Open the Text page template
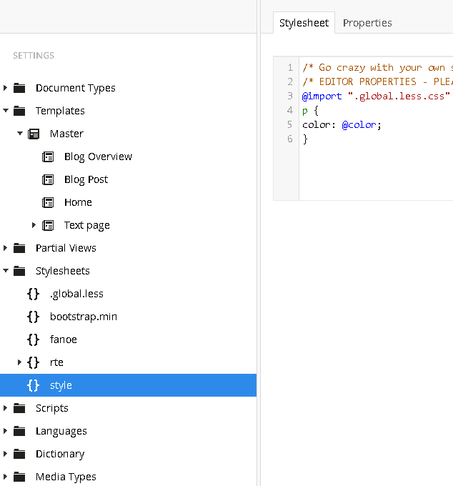453x486 pixels. coord(87,226)
